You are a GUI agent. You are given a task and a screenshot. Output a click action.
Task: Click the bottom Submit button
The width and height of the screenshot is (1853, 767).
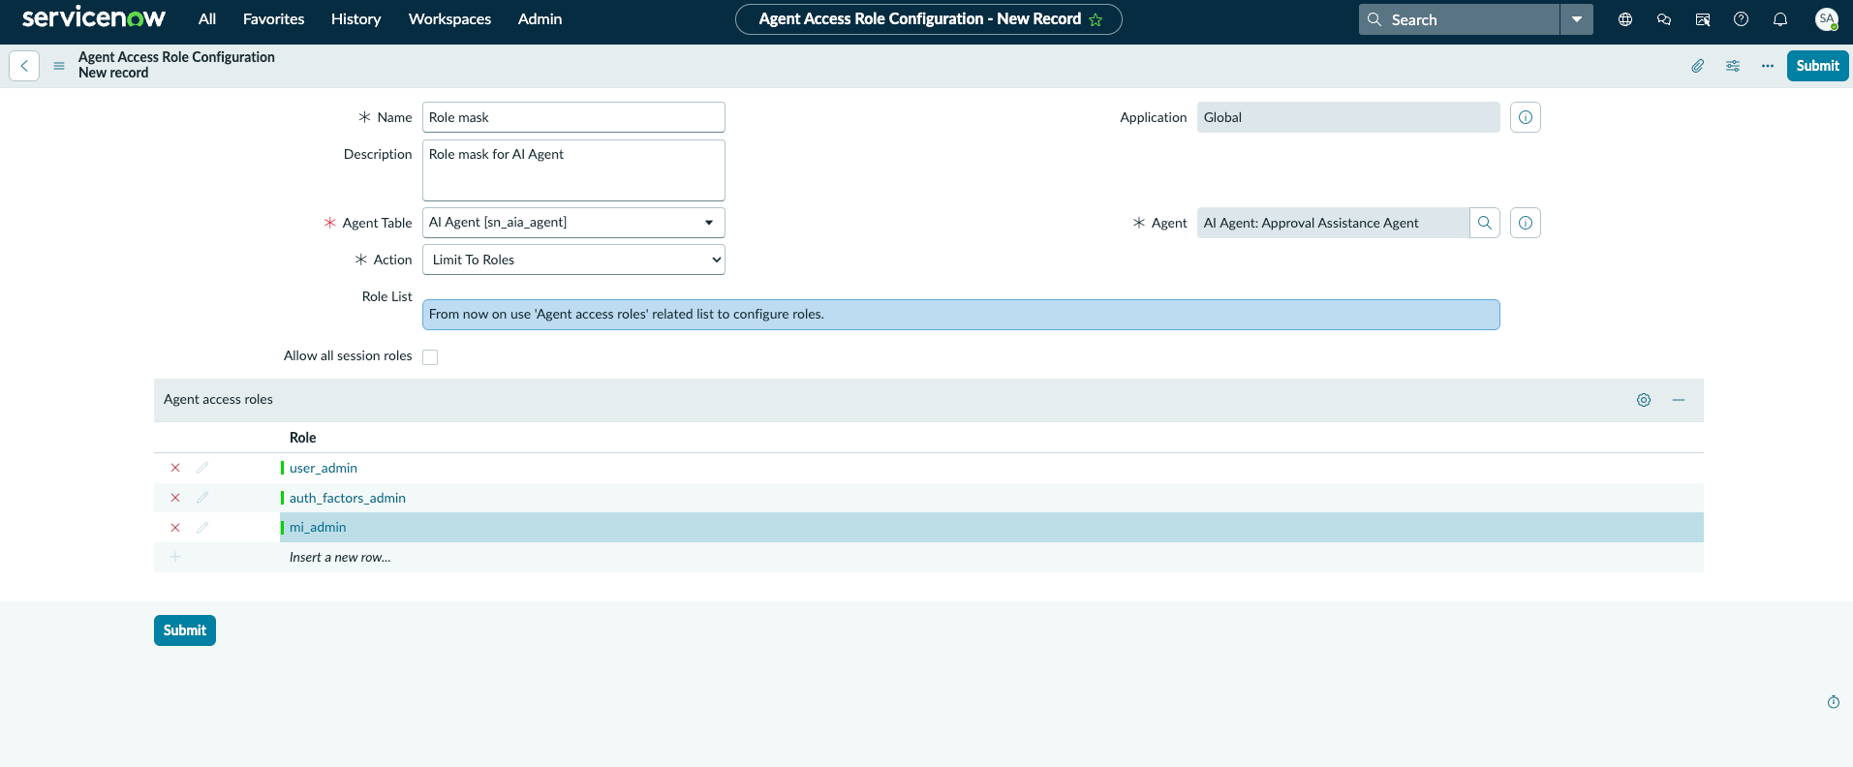tap(185, 630)
